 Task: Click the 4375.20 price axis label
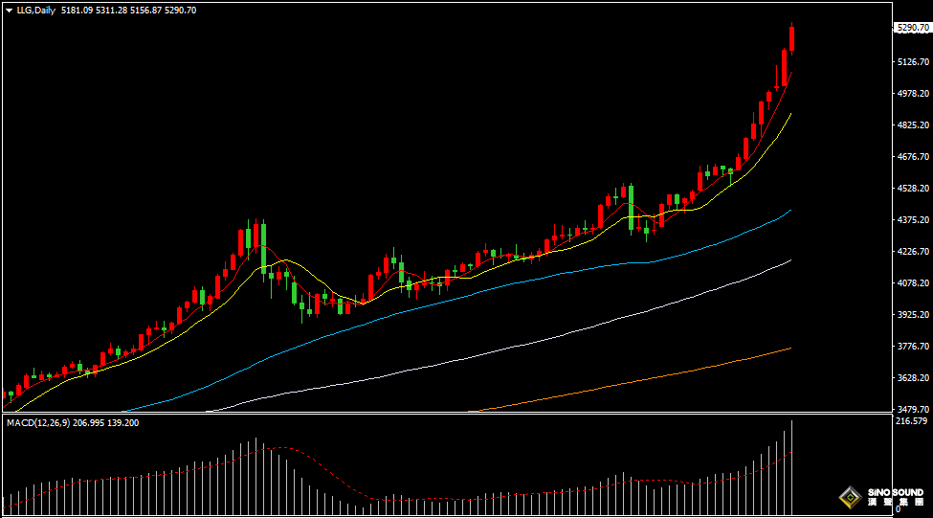point(910,220)
